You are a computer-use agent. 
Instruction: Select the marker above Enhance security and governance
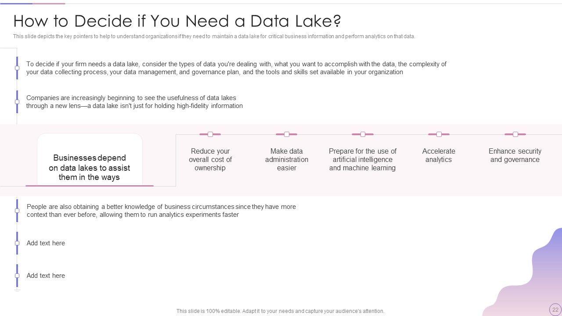(515, 134)
